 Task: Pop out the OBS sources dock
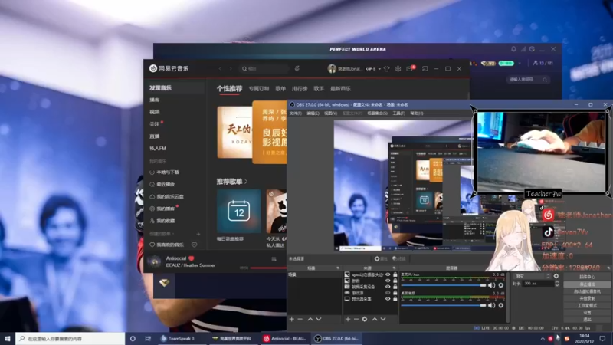(394, 268)
